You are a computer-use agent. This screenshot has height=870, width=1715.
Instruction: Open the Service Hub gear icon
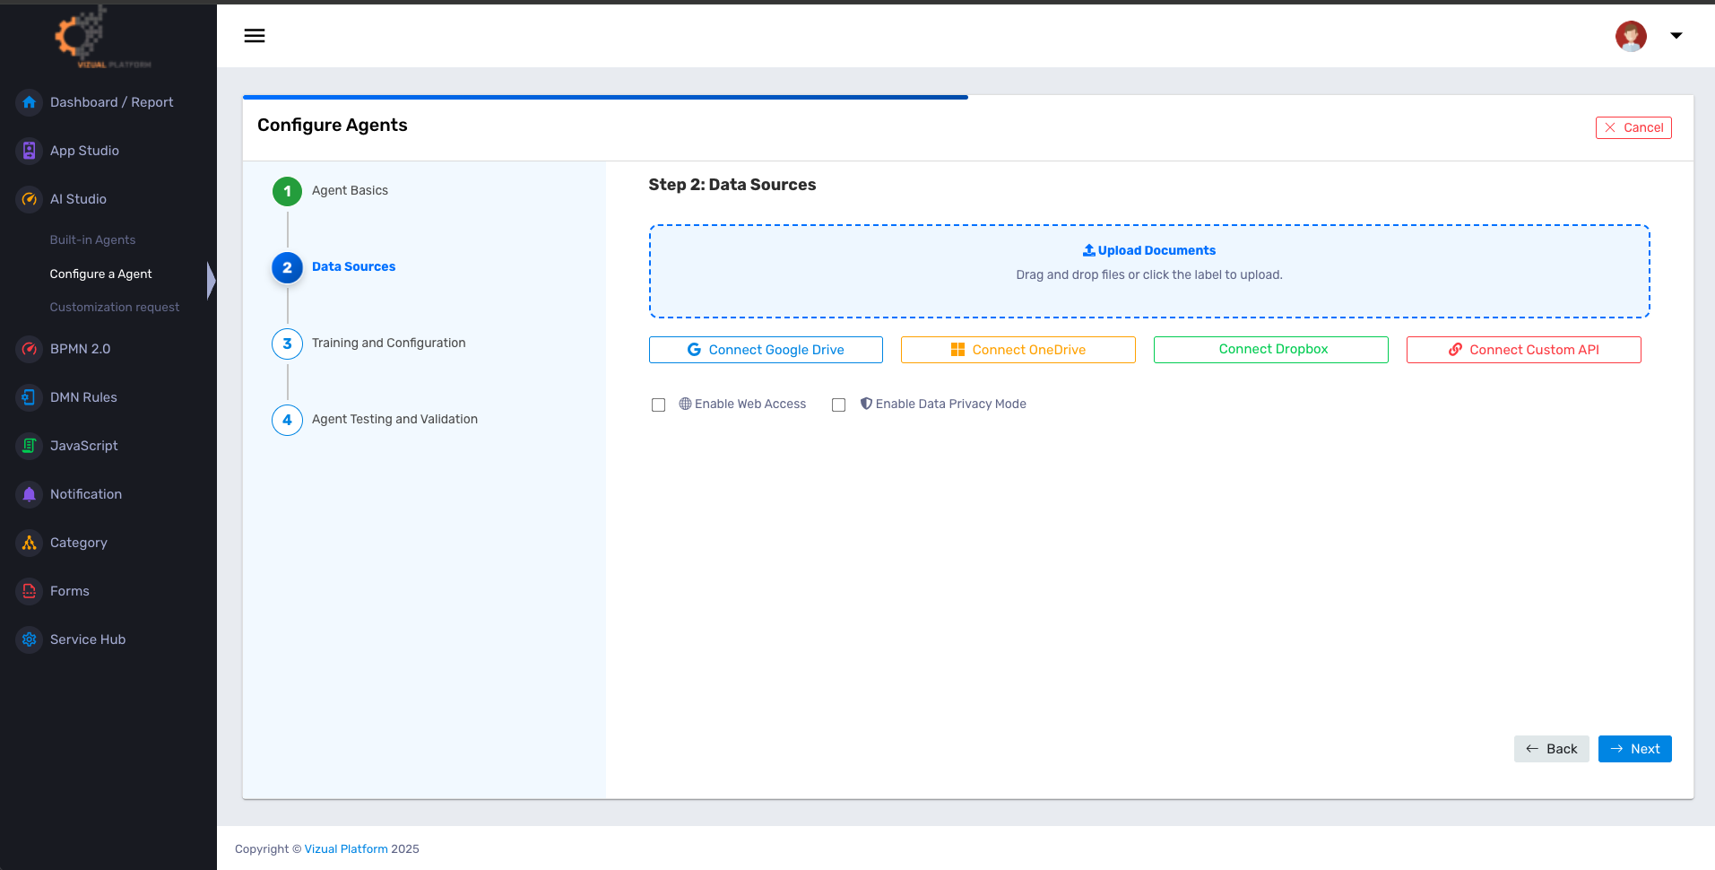click(x=30, y=639)
